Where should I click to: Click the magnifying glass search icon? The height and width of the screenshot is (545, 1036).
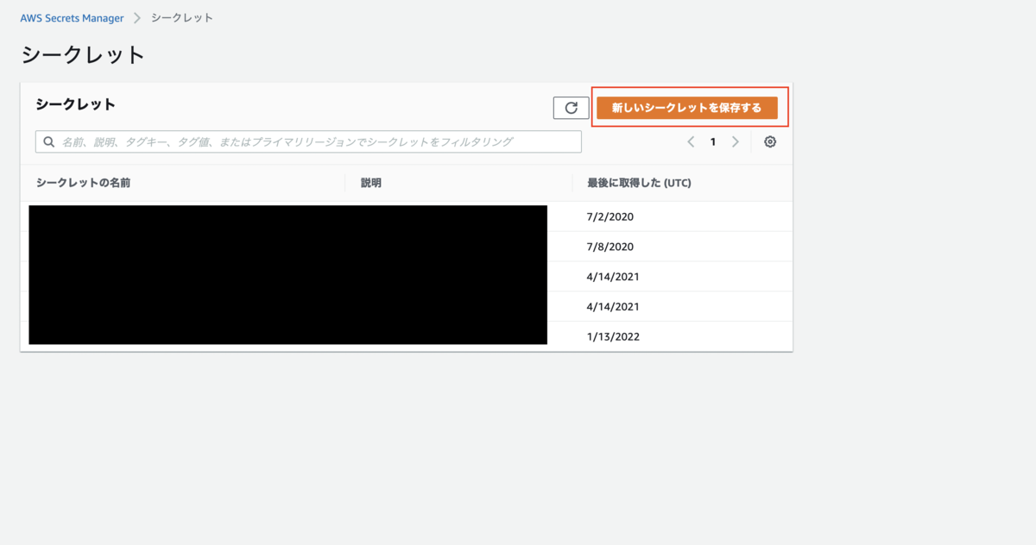49,141
